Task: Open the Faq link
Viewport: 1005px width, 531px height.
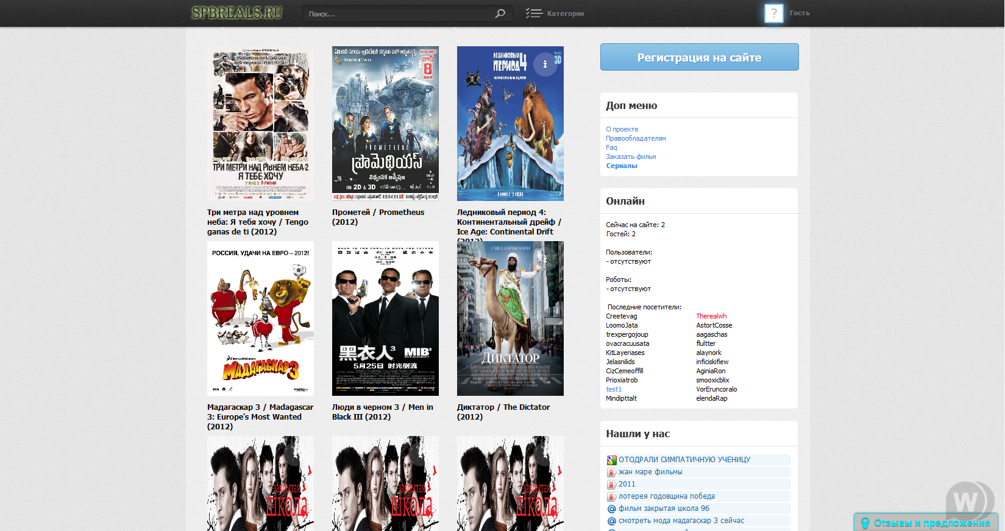Action: [x=611, y=147]
